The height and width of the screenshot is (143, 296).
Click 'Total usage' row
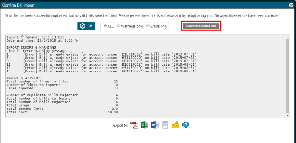click(x=62, y=105)
